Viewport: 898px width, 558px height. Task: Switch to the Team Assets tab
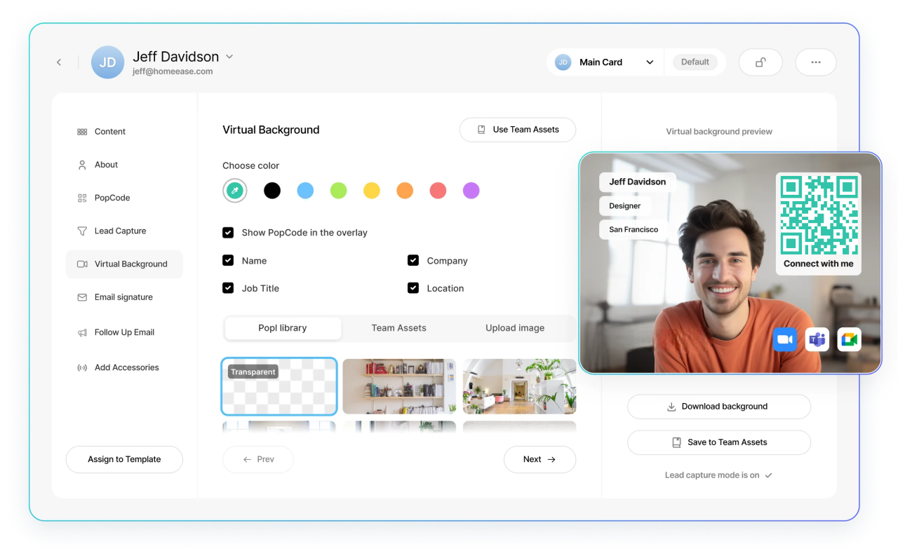[399, 327]
